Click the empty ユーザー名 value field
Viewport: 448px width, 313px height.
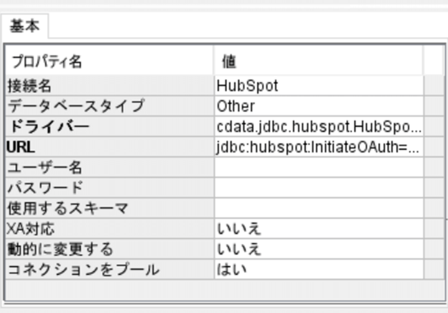pos(318,167)
